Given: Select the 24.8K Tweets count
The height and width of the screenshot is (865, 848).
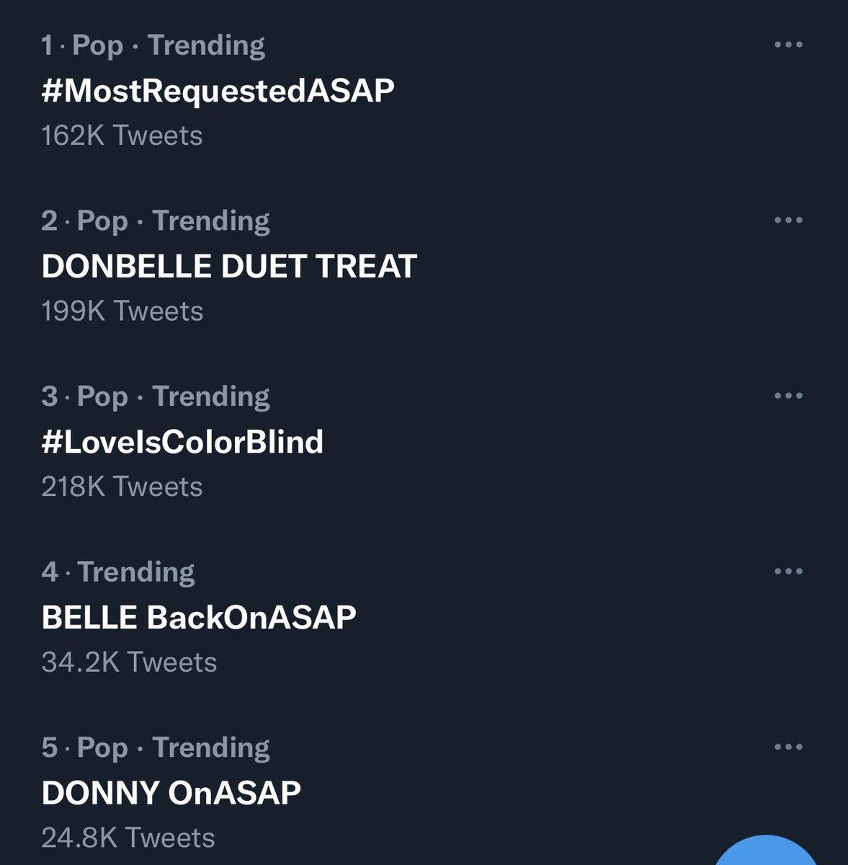Looking at the screenshot, I should click(x=128, y=838).
